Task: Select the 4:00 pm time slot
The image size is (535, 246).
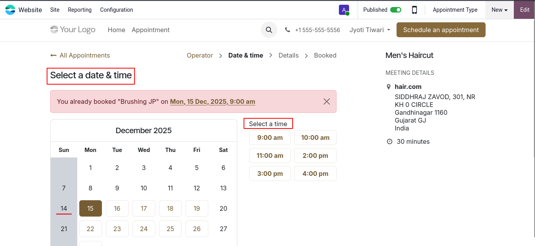Action: coord(315,174)
